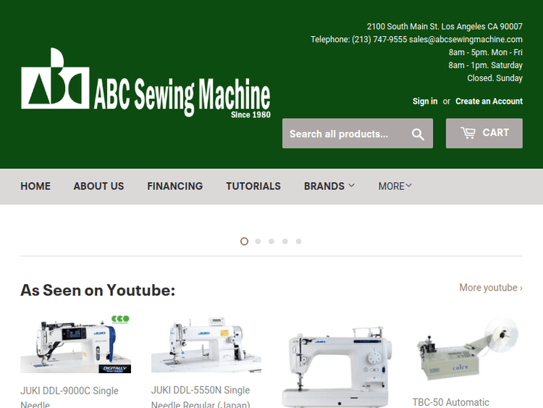Image resolution: width=543 pixels, height=408 pixels.
Task: Select the first slideshow indicator dot
Action: (x=244, y=241)
